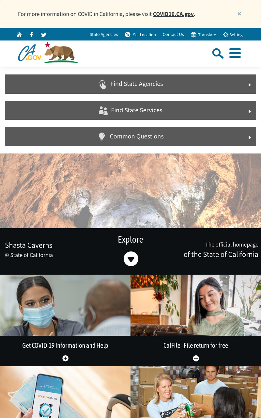261x418 pixels.
Task: Click the Translate globe option
Action: click(x=203, y=35)
